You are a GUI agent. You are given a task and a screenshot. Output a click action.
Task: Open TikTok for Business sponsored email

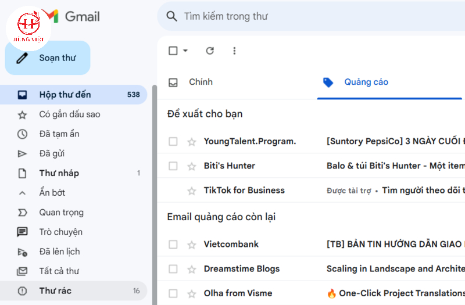pyautogui.click(x=244, y=190)
